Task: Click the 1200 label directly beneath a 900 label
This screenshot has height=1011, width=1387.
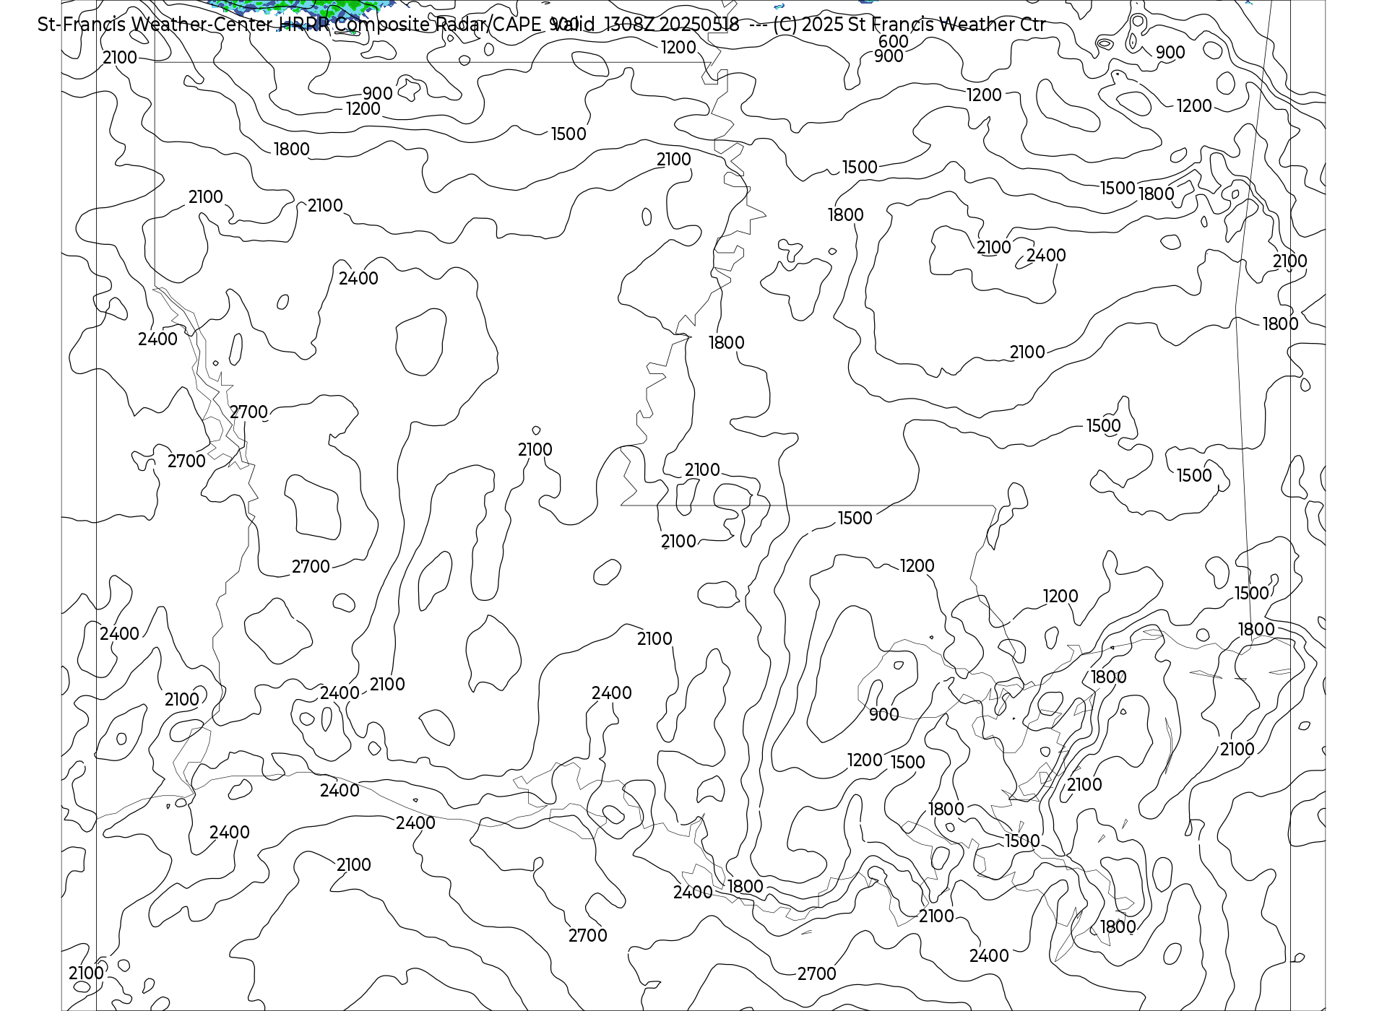Action: (x=363, y=109)
